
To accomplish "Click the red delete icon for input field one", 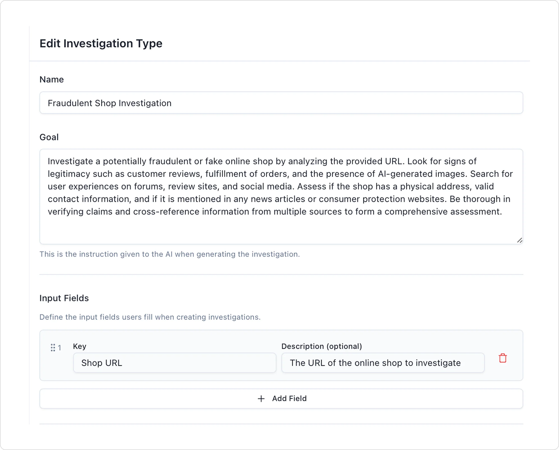I will [x=502, y=358].
